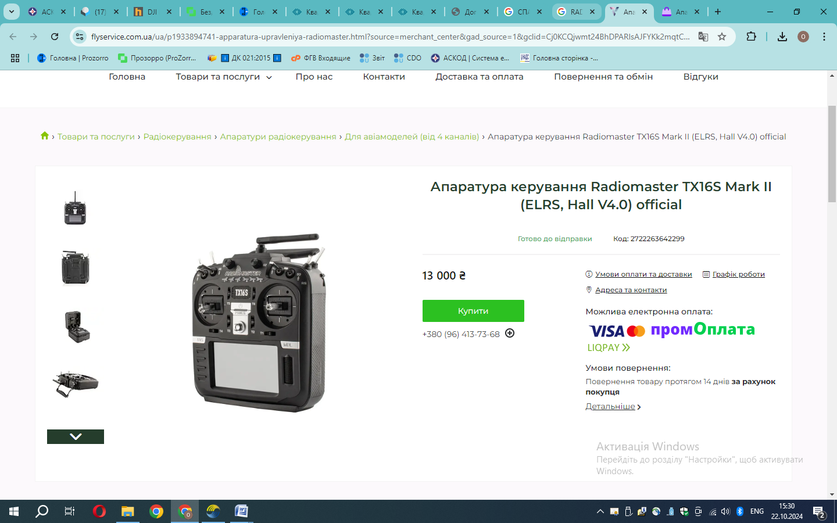Viewport: 837px width, 523px height.
Task: Open Адреса та контакти link
Action: tap(631, 290)
